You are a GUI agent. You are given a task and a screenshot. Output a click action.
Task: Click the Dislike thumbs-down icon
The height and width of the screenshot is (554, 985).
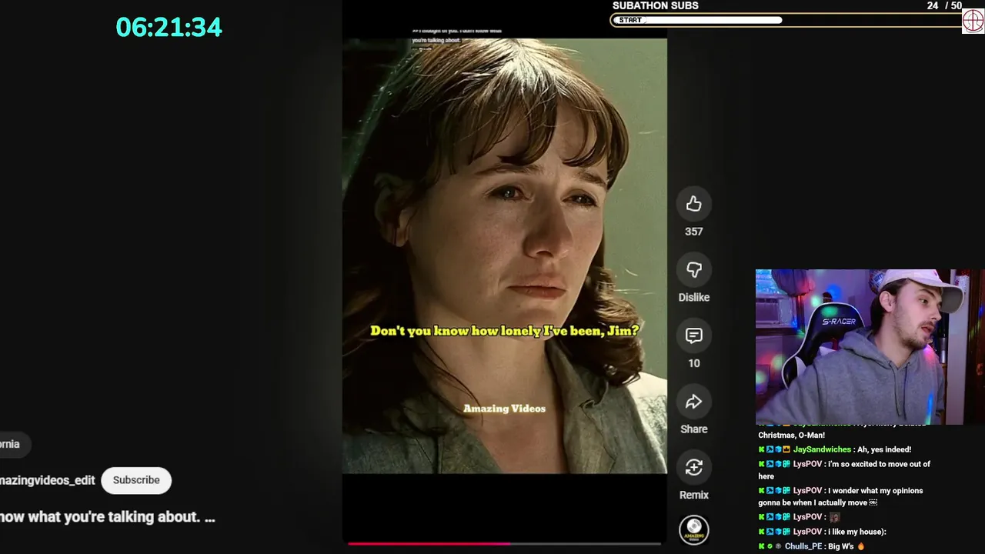[693, 270]
